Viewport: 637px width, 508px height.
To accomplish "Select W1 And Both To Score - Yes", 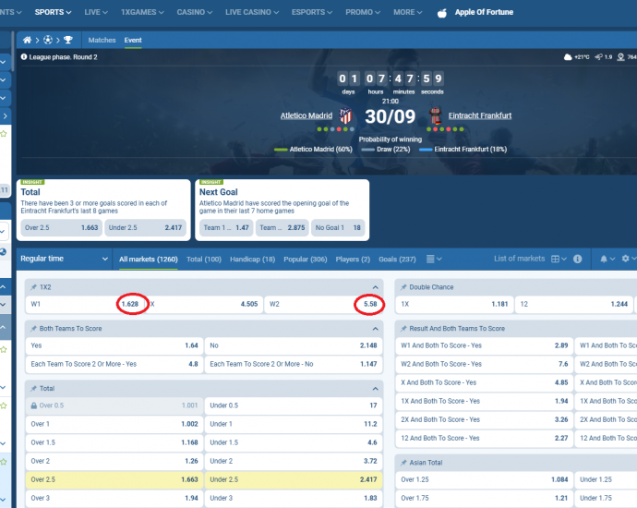I will tap(485, 345).
